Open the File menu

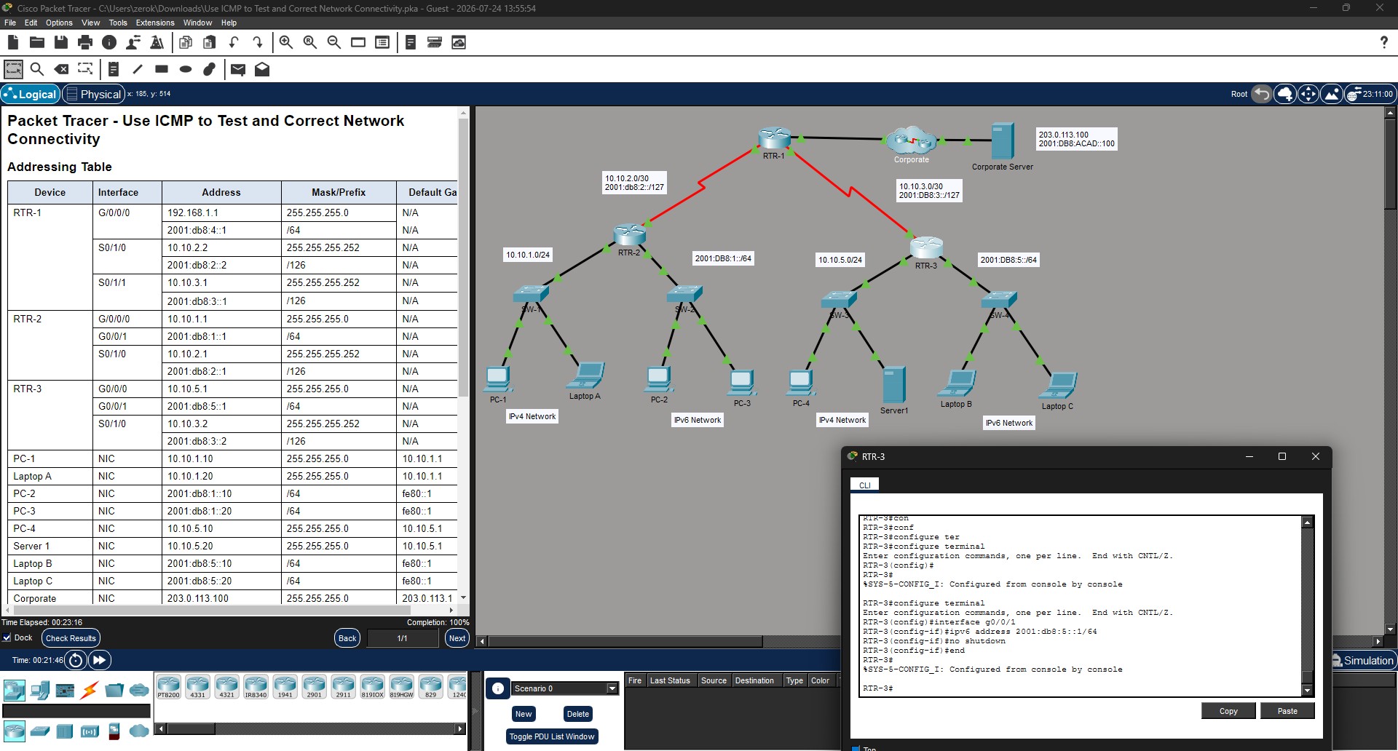pos(10,23)
